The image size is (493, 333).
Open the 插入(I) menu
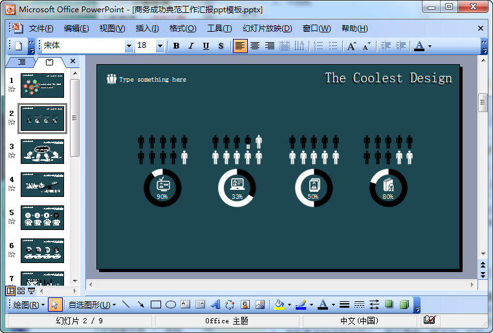coord(147,29)
